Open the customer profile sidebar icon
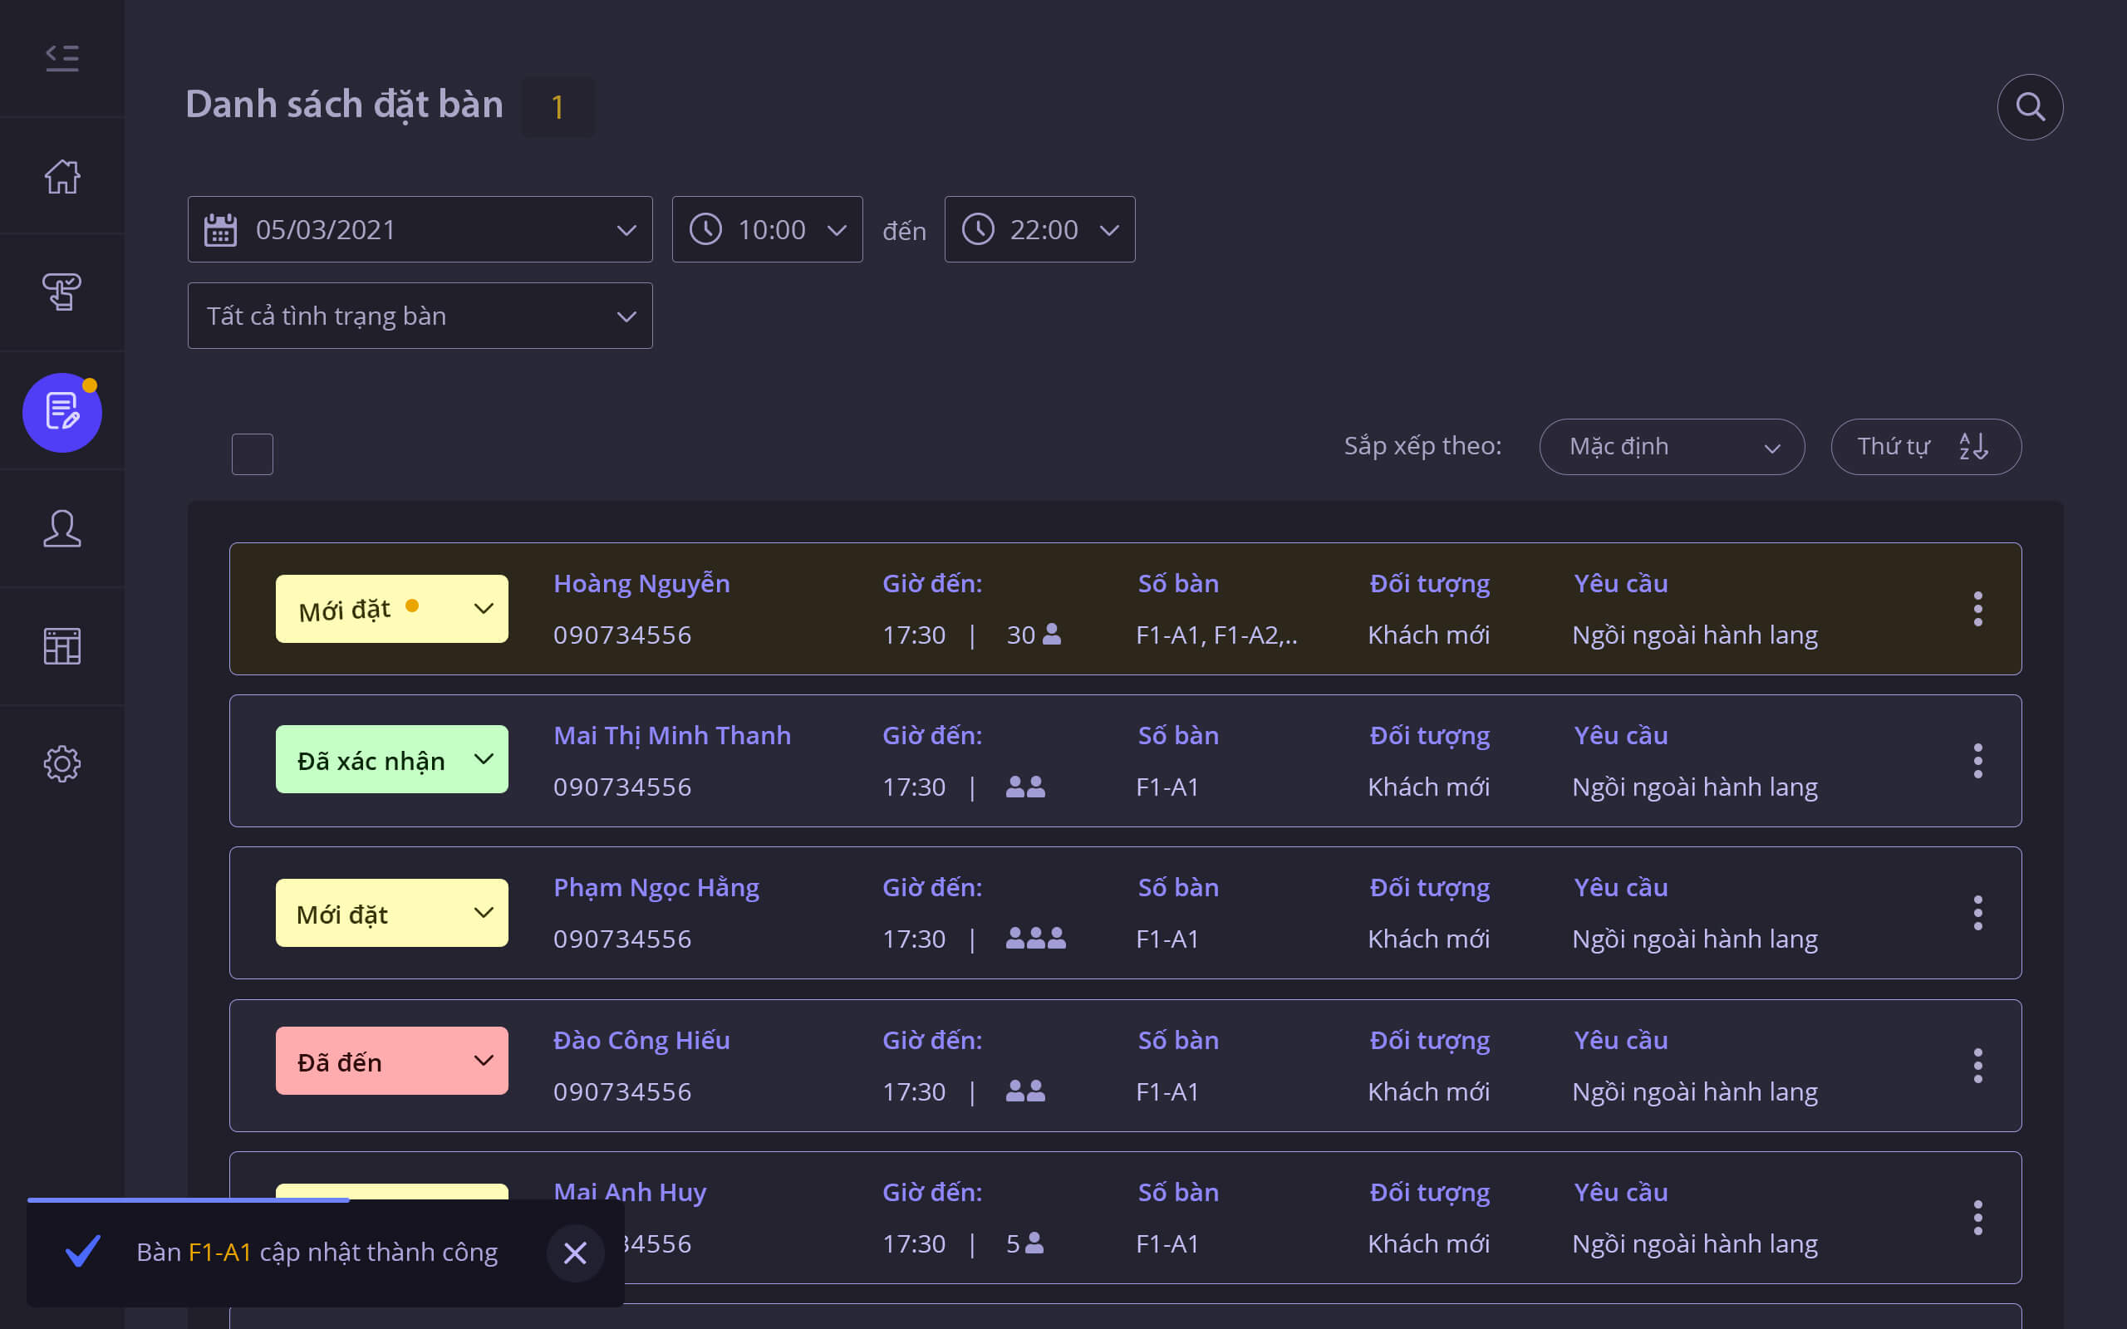This screenshot has height=1329, width=2127. point(61,529)
